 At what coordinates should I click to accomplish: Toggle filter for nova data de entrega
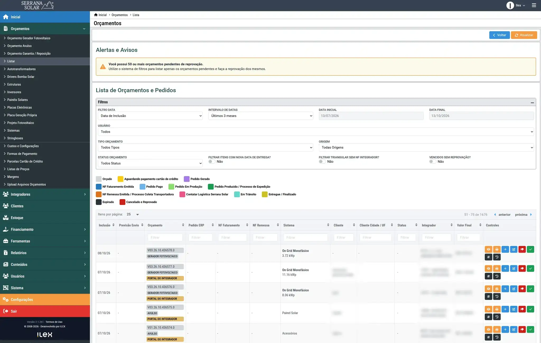212,162
